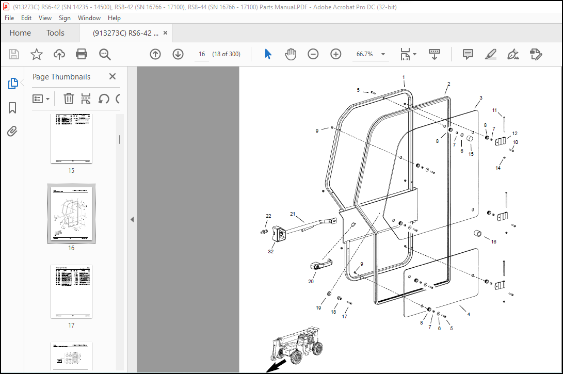Open the Attachments paperclip panel

[x=12, y=132]
